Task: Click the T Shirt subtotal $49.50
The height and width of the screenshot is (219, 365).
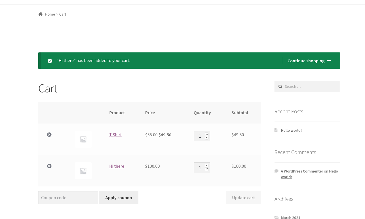Action: pyautogui.click(x=238, y=135)
